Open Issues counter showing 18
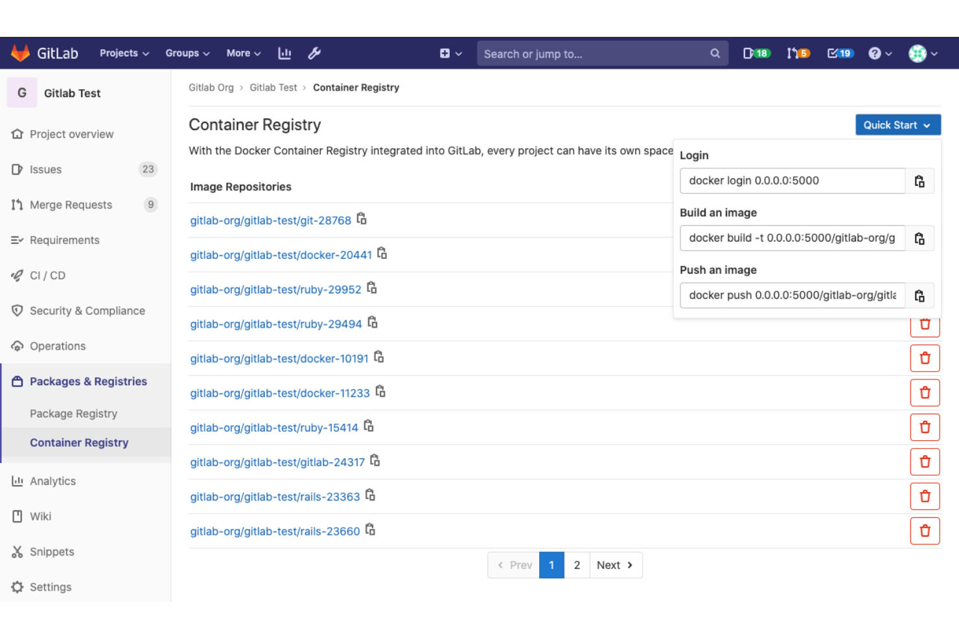 pyautogui.click(x=756, y=53)
